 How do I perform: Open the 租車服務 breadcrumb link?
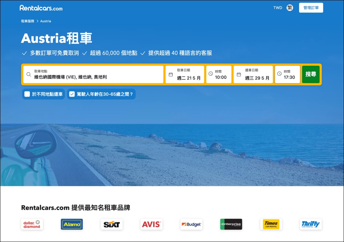(28, 21)
